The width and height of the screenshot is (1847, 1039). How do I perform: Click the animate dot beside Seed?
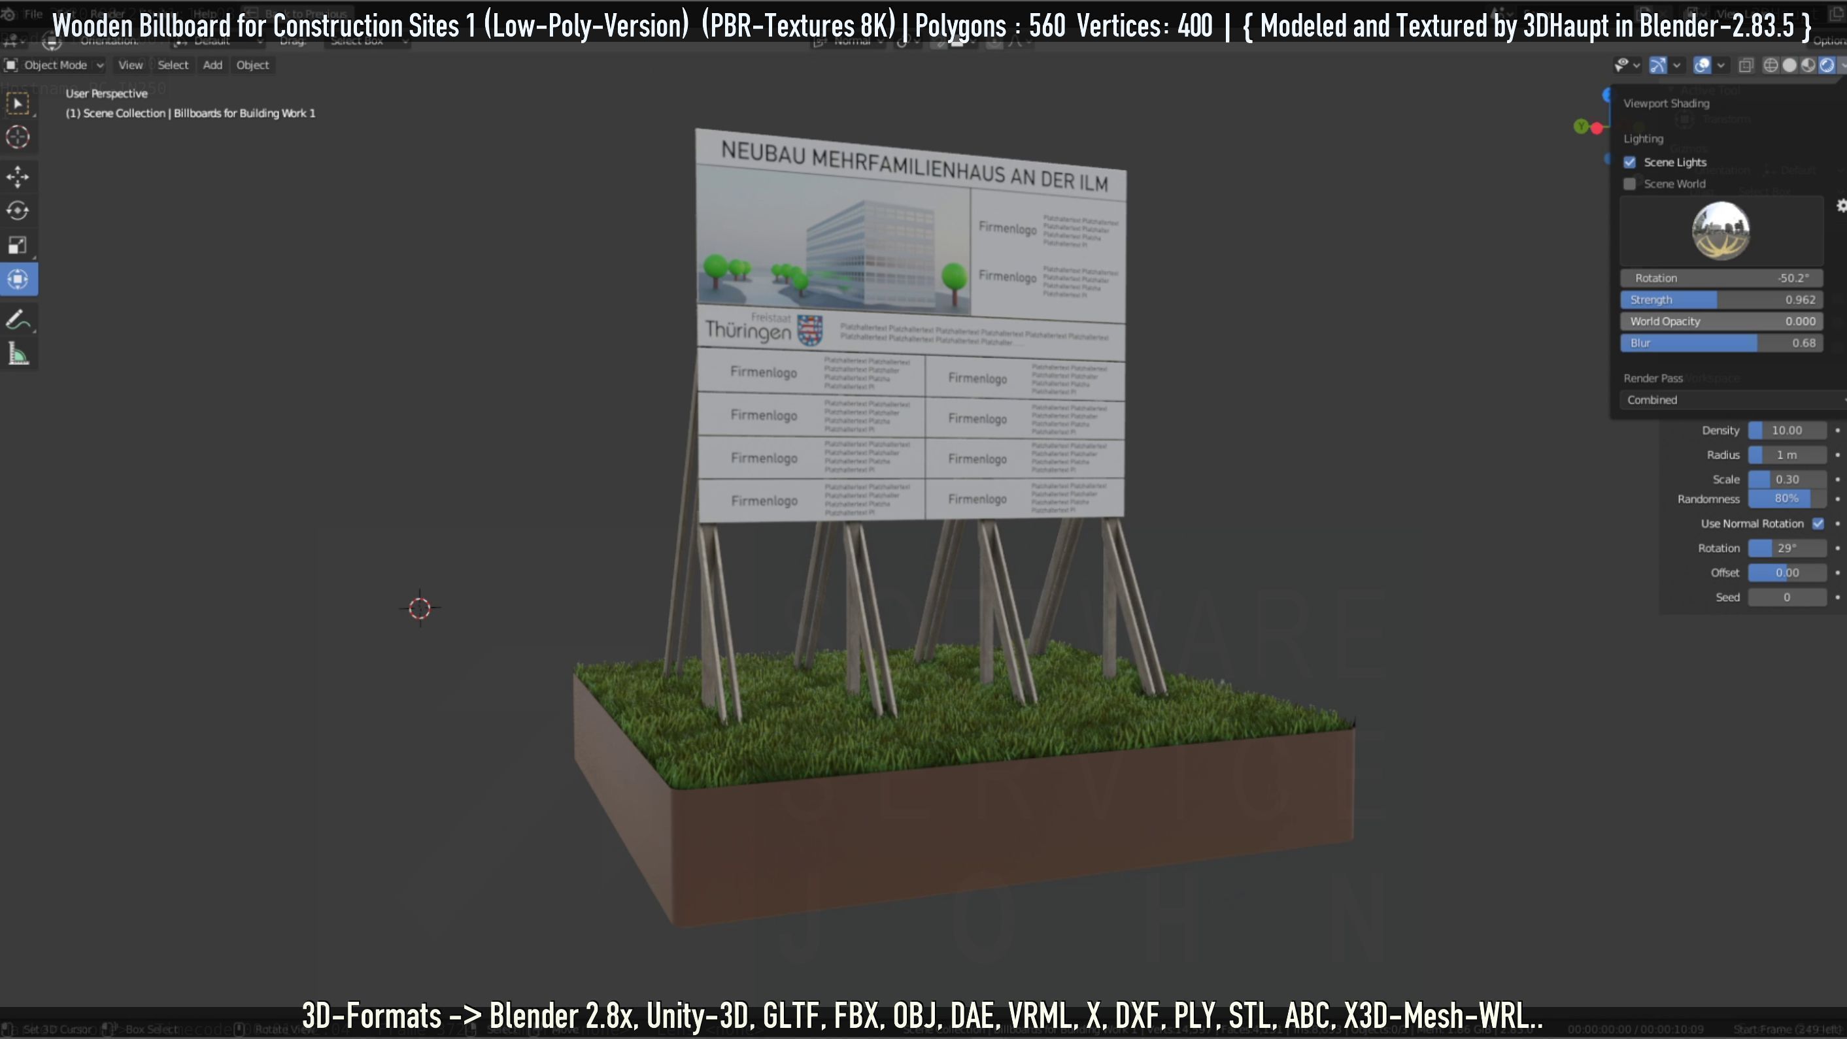[x=1838, y=597]
